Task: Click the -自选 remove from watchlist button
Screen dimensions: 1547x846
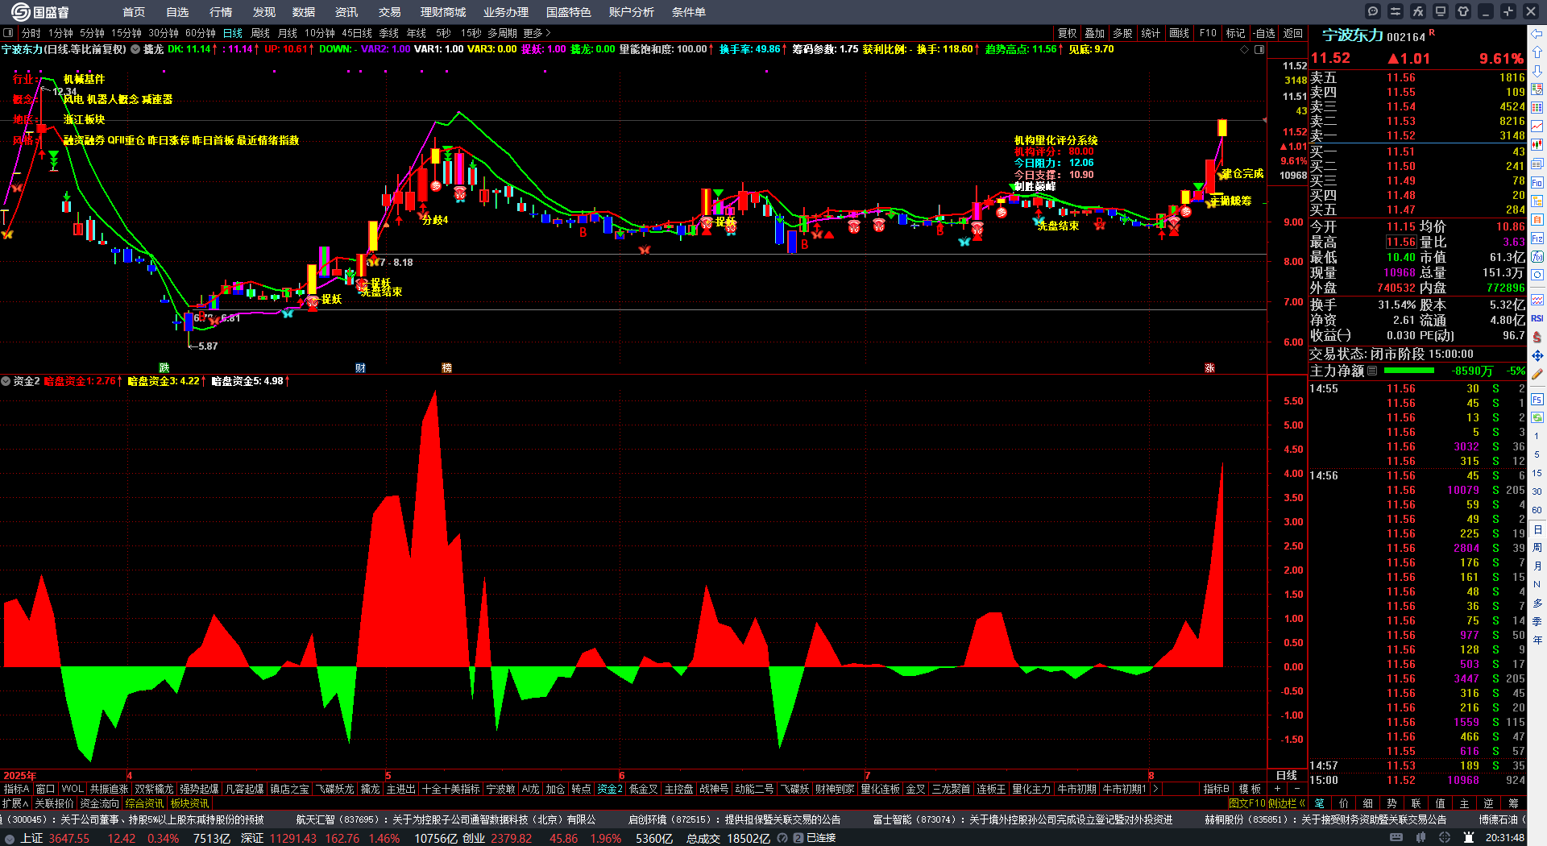Action: click(x=1265, y=33)
